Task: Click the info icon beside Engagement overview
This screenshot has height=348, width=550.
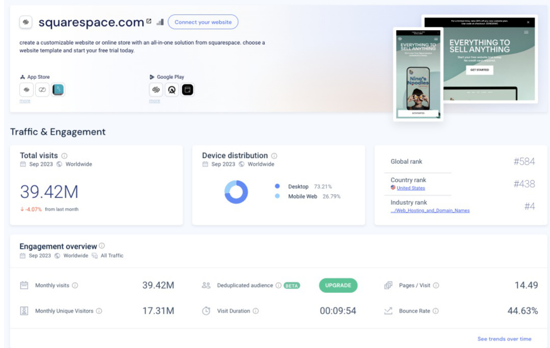Action: 102,246
